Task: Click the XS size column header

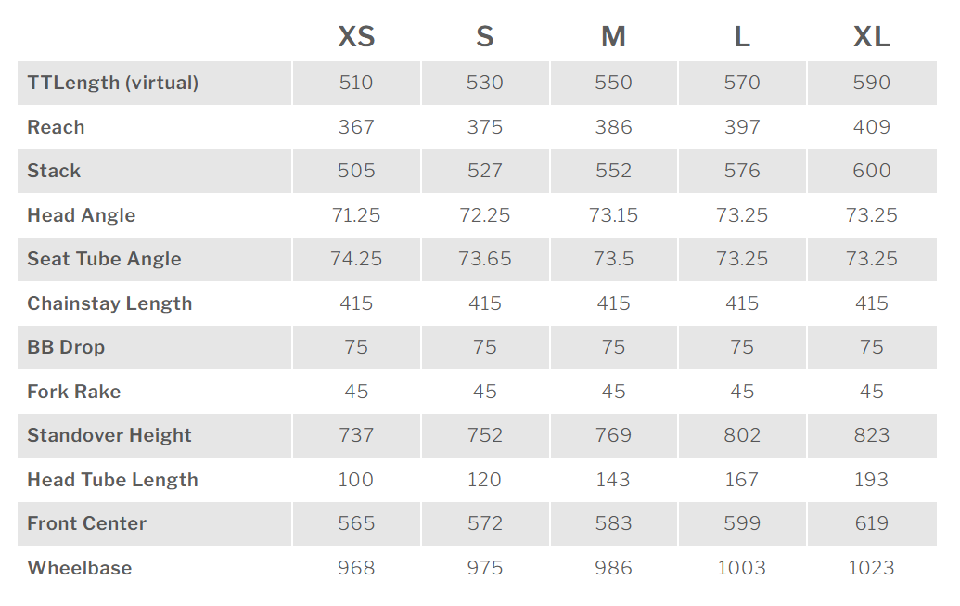Action: (x=356, y=37)
